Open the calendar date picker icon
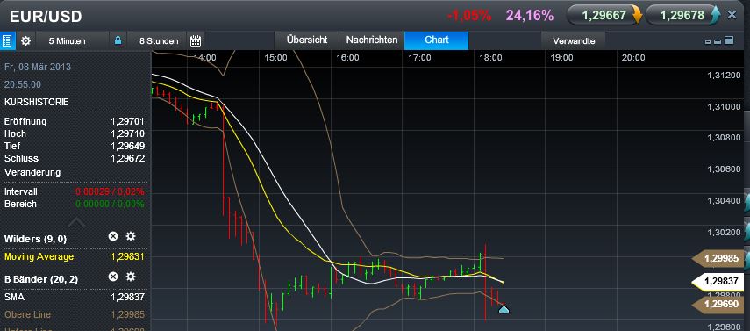Viewport: 750px width, 331px height. pyautogui.click(x=195, y=41)
